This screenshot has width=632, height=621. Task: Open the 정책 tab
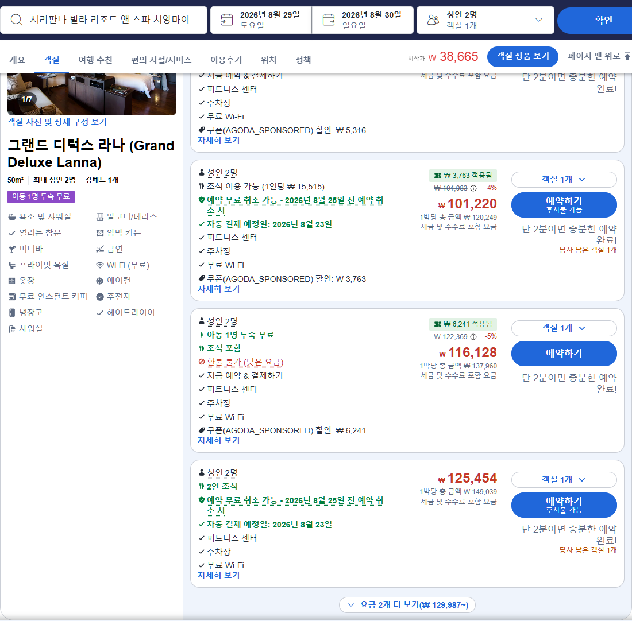point(303,60)
